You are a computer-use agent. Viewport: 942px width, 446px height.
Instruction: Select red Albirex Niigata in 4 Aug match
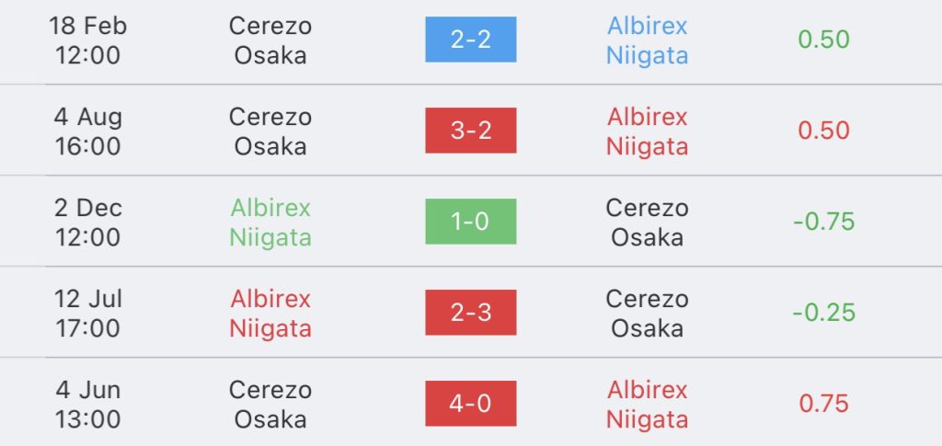click(x=647, y=131)
